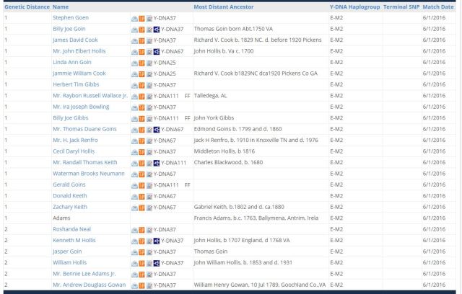
Task: Click the notes icon for James David Cook
Action: (x=149, y=40)
